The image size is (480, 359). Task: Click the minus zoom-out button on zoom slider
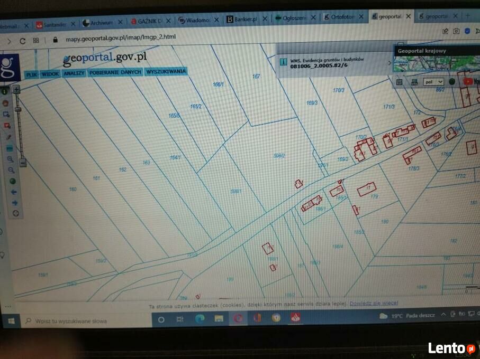[x=23, y=163]
